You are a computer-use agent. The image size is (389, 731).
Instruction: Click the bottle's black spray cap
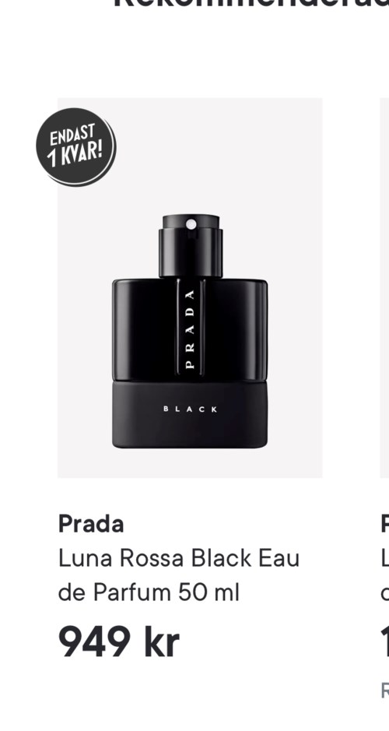191,246
